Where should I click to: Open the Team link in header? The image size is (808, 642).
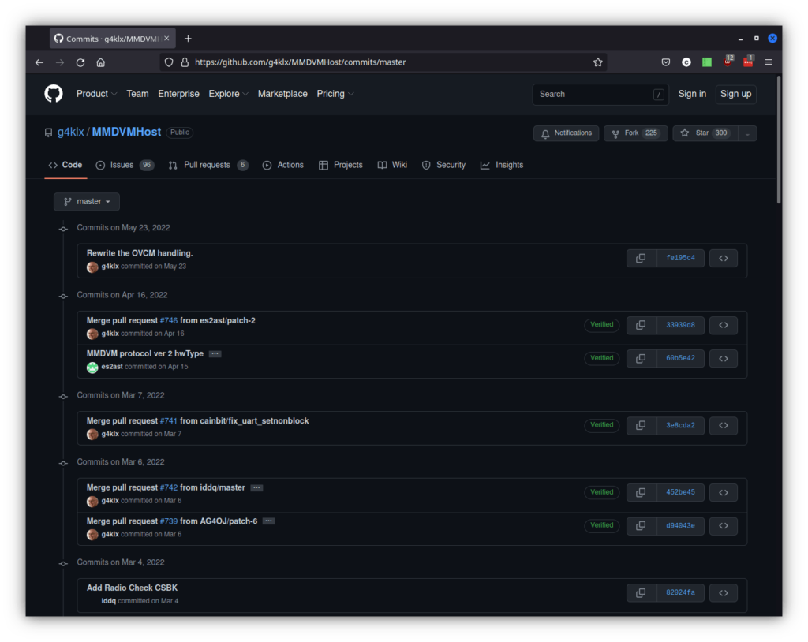(x=137, y=94)
